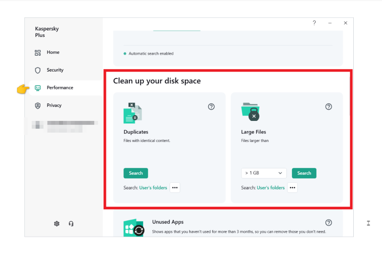
Task: Click the Large Files folder icon
Action: point(251,112)
